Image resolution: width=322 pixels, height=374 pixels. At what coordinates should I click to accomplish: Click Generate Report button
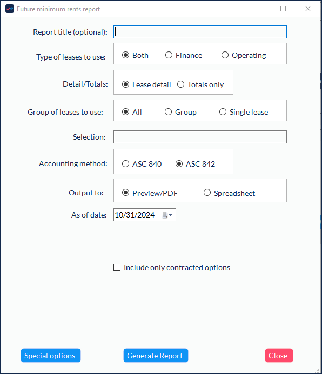tap(156, 356)
